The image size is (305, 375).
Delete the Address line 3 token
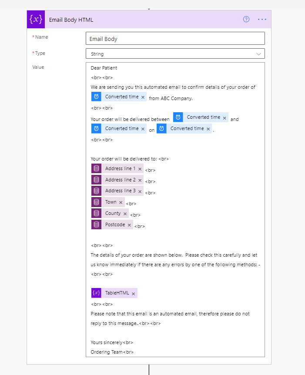click(140, 191)
